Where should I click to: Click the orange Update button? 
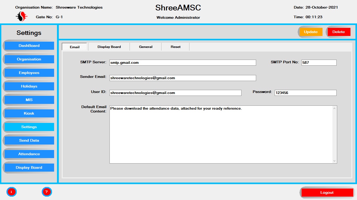[x=311, y=32]
